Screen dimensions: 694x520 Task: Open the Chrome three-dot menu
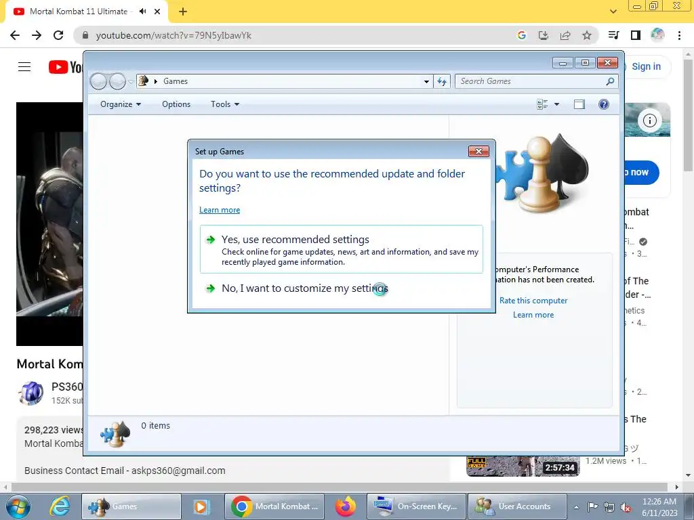pos(679,35)
